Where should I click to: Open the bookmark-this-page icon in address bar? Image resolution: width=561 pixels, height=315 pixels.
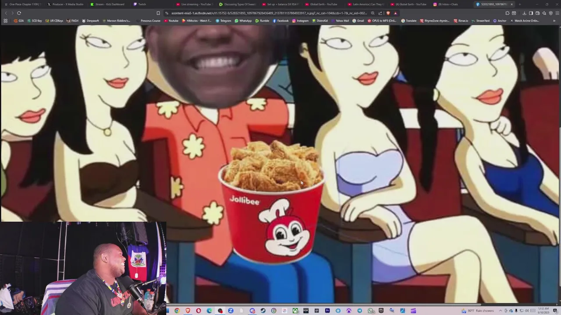[x=158, y=13]
